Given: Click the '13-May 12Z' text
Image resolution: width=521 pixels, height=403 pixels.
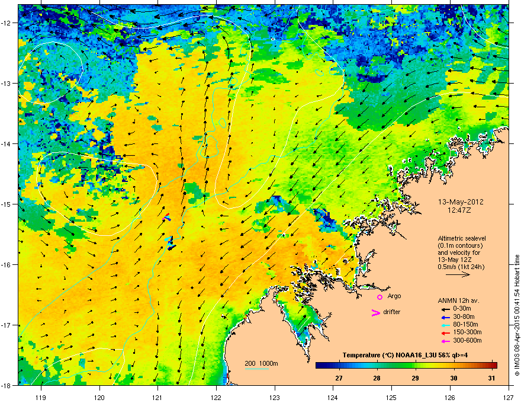Looking at the screenshot, I should [x=454, y=260].
